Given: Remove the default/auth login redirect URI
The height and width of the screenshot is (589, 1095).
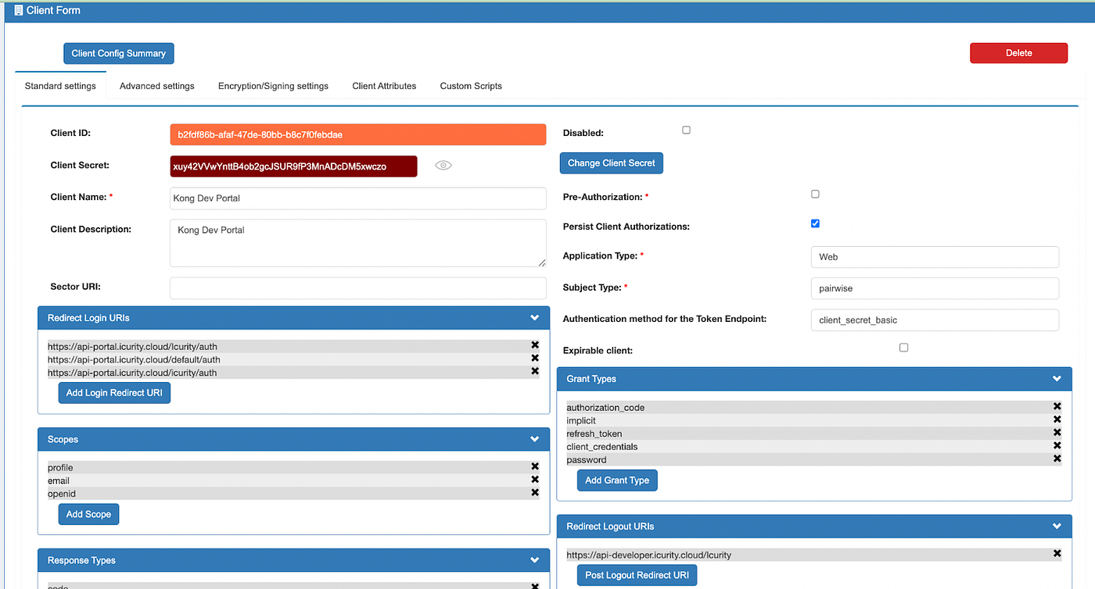Looking at the screenshot, I should (535, 359).
